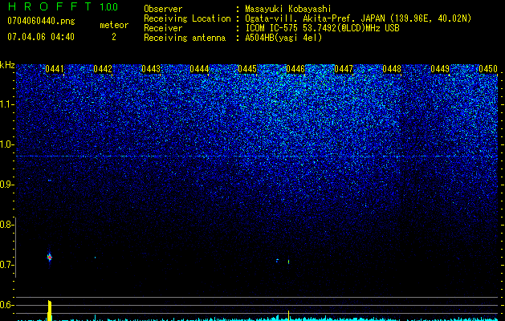Image resolution: width=505 pixels, height=321 pixels.
Task: Click the version number 1.0.0
Action: 109,7
